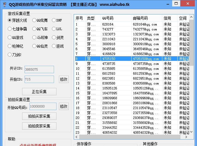Start 拍拍卖家采集 collection
The height and width of the screenshot is (146, 197).
pos(39,126)
